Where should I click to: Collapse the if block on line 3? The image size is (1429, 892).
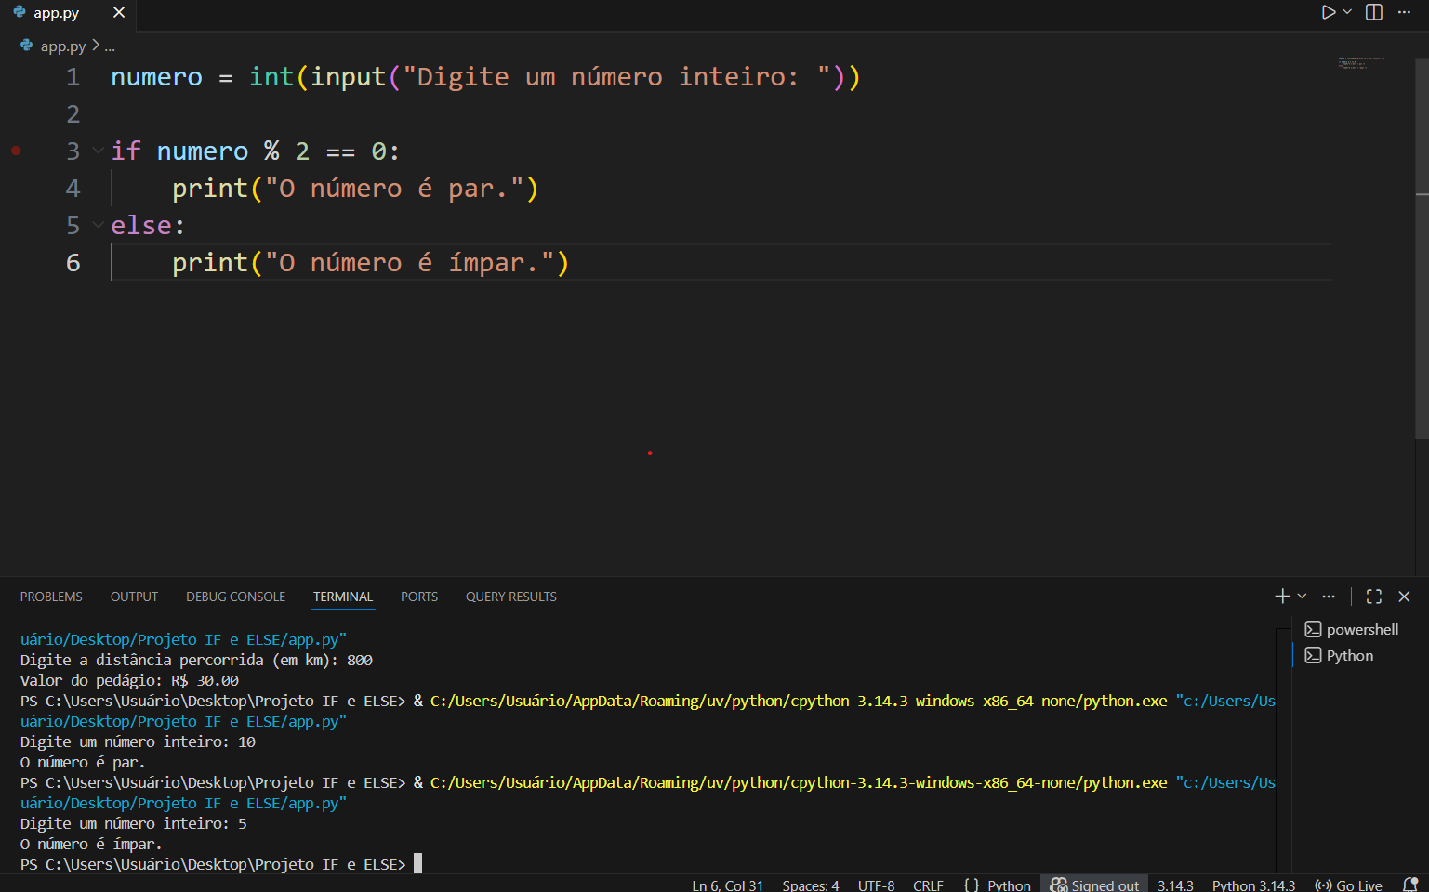(x=98, y=151)
